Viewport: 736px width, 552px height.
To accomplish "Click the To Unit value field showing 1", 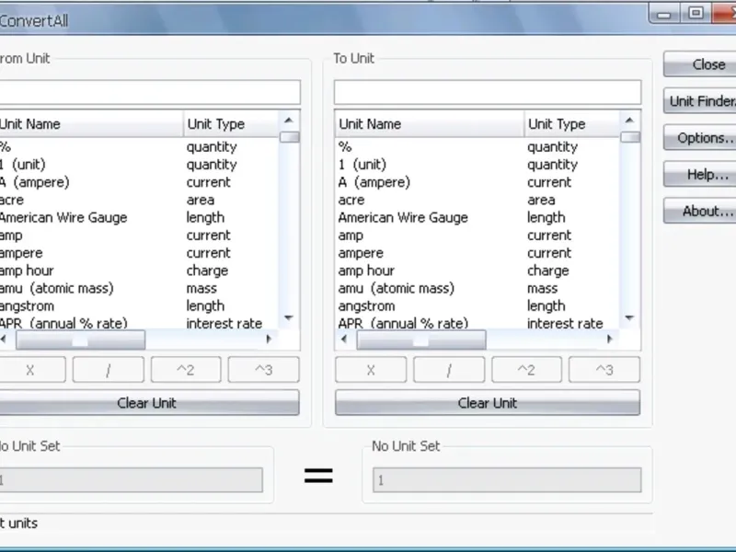I will [x=507, y=479].
